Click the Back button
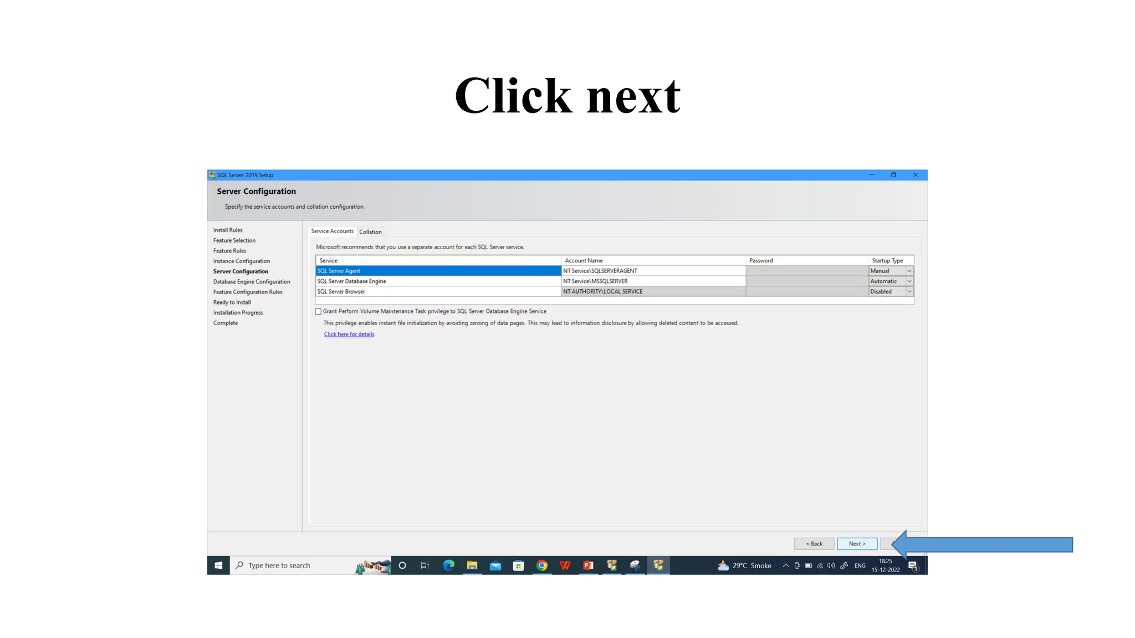This screenshot has width=1135, height=638. click(814, 544)
